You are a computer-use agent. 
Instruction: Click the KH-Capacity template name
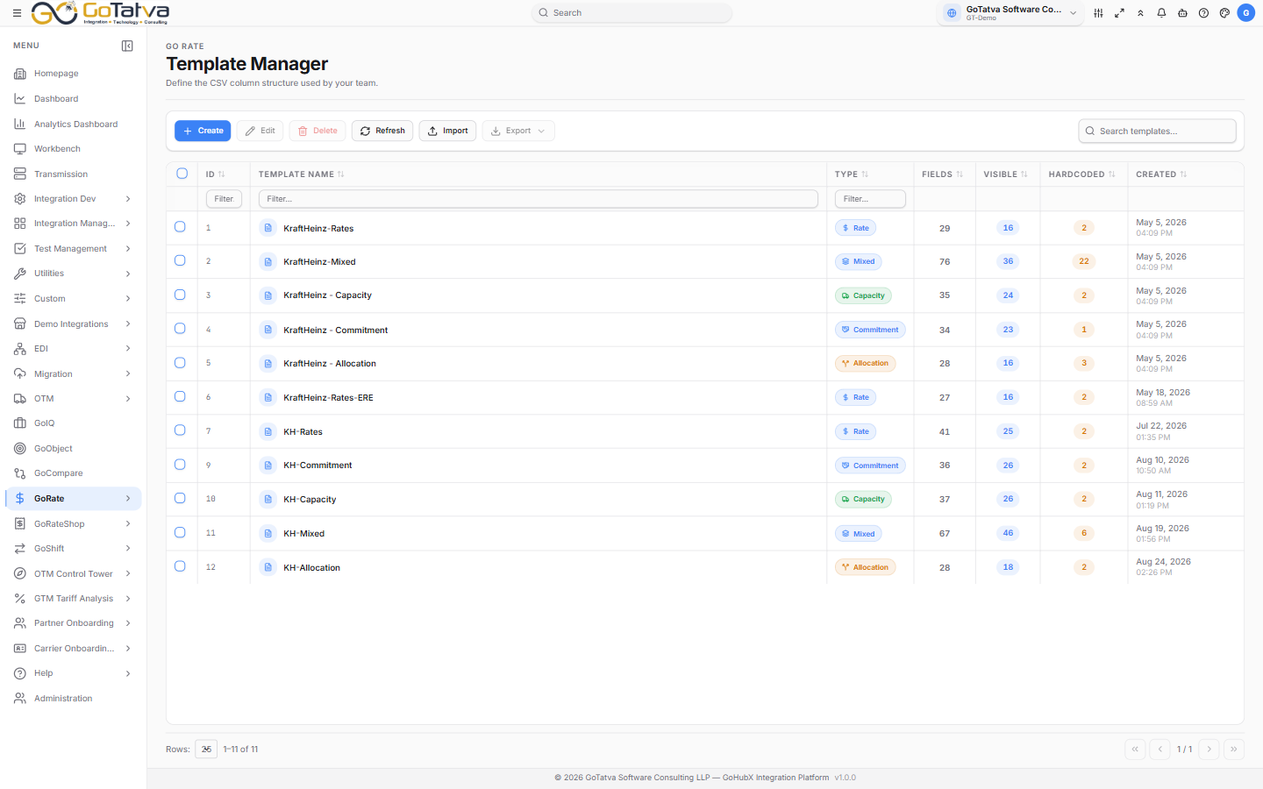point(310,500)
